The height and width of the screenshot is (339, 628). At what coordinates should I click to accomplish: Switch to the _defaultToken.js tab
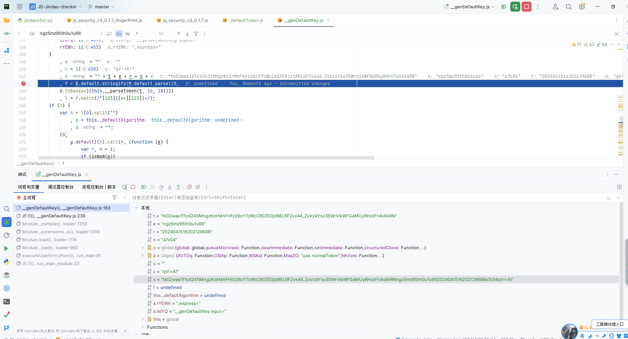click(243, 20)
